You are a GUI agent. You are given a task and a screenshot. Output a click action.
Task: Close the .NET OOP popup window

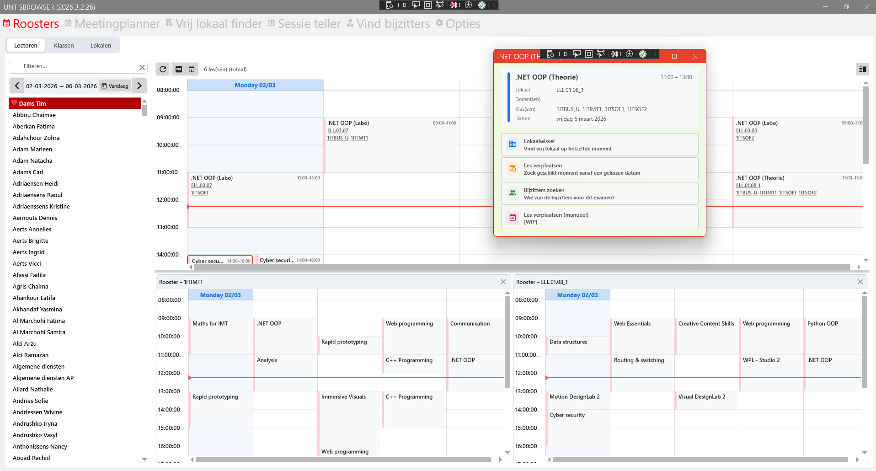tap(695, 56)
